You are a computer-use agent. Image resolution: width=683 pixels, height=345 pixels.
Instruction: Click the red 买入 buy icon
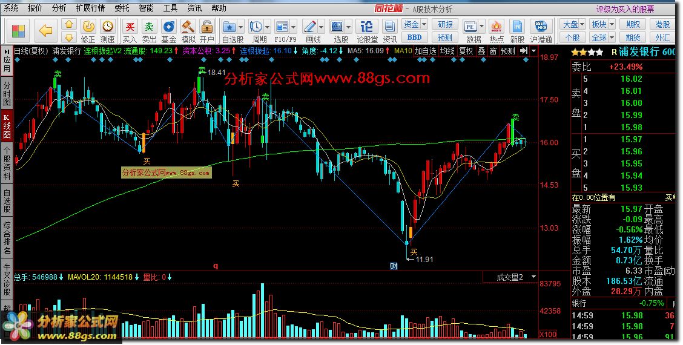(x=130, y=27)
